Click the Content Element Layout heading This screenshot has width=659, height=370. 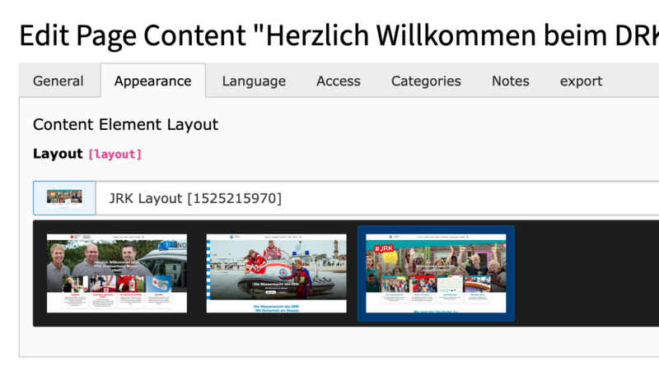(126, 125)
